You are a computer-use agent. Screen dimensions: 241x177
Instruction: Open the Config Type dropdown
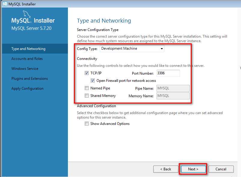pyautogui.click(x=132, y=49)
